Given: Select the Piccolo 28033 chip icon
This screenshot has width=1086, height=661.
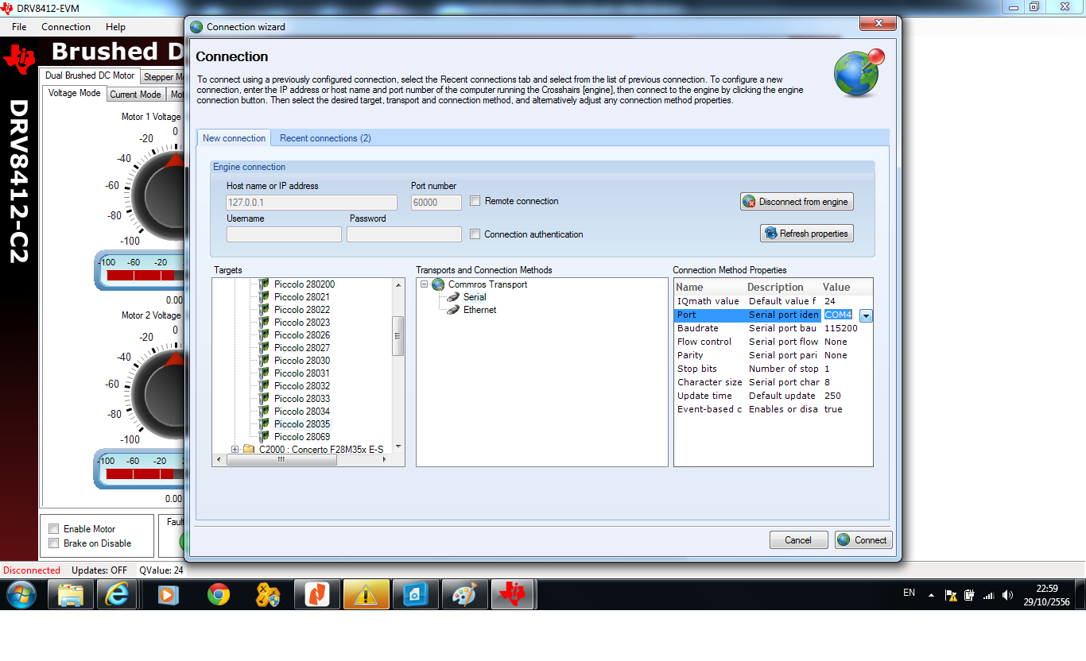Looking at the screenshot, I should tap(264, 399).
